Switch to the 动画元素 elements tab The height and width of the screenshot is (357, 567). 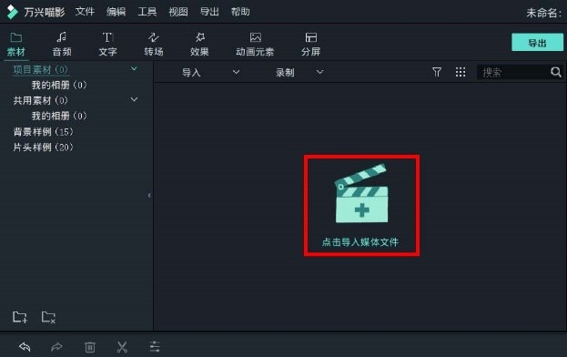tap(255, 45)
